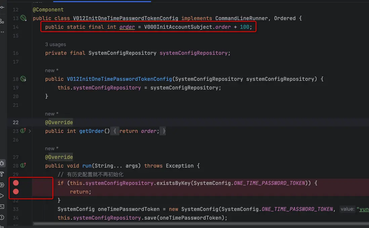This screenshot has height=228, width=369.
Task: Expand folded getOrder method via gutter chevron
Action: (30, 131)
